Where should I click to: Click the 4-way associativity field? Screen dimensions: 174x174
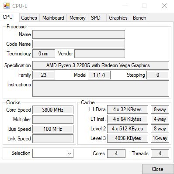coord(160,119)
